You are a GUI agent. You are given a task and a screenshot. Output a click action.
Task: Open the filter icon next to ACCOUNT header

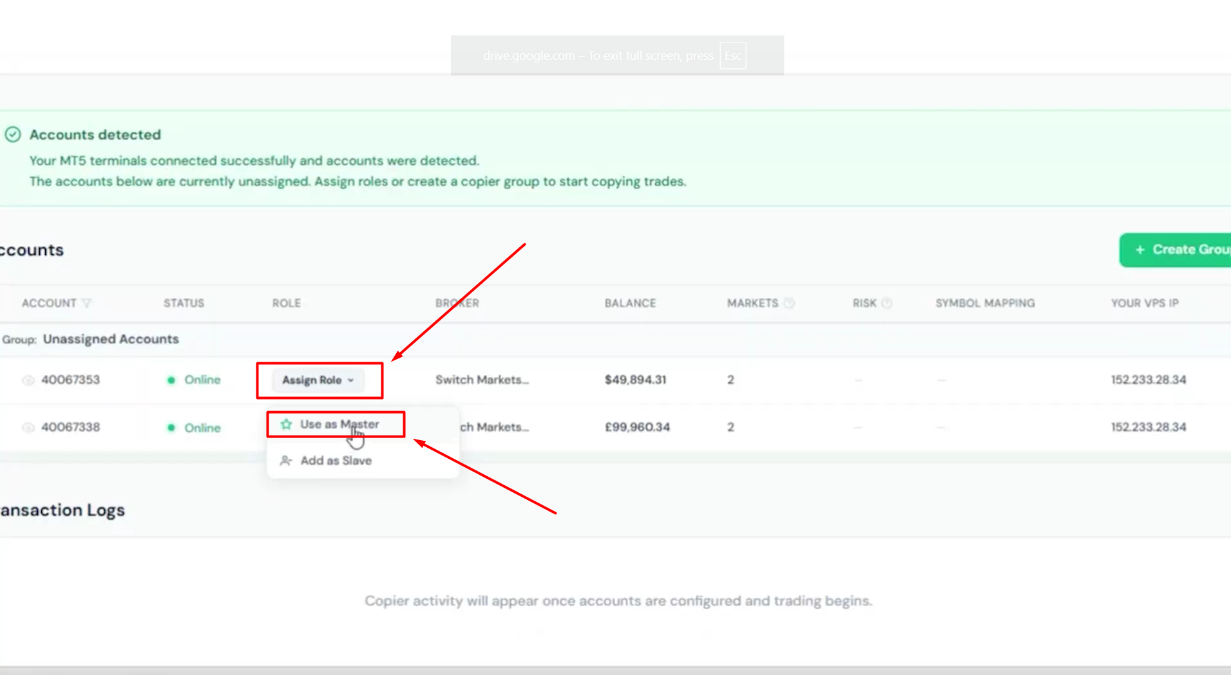[x=87, y=303]
